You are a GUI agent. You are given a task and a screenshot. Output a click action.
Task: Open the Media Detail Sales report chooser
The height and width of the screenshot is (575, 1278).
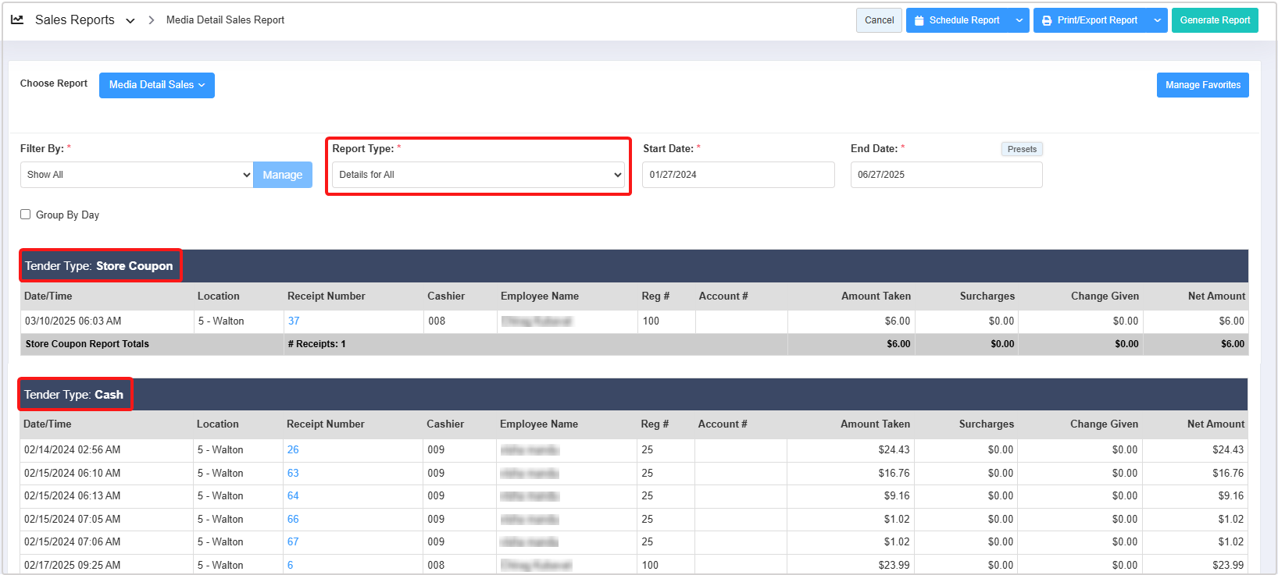pyautogui.click(x=156, y=85)
